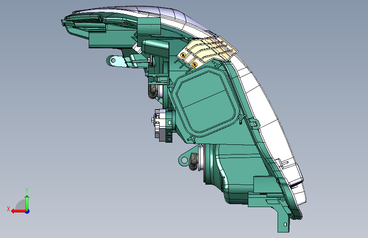Image resolution: width=368 pixels, height=238 pixels.
Task: Click the red X axis arrow of triad
Action: (19, 211)
